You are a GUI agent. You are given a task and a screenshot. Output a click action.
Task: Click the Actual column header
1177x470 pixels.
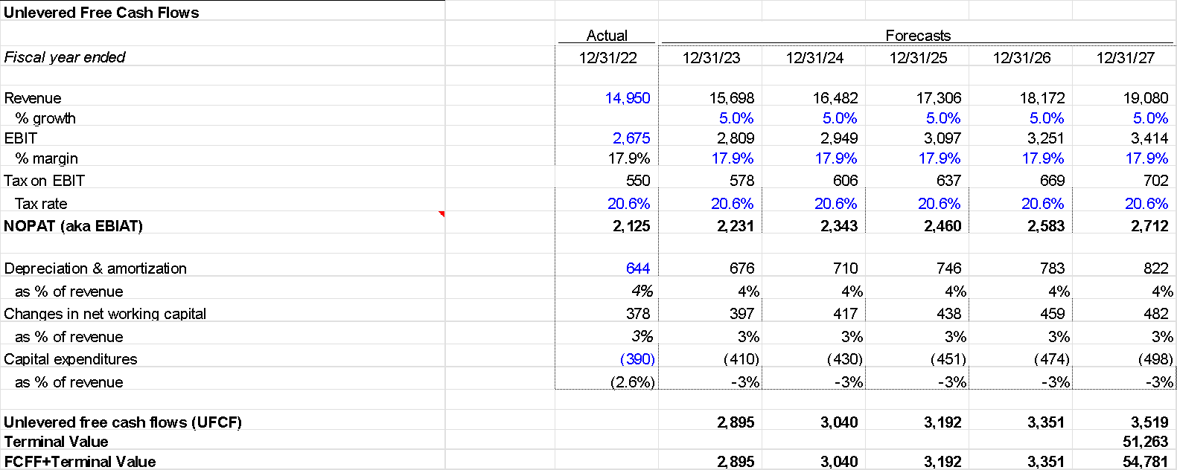607,36
